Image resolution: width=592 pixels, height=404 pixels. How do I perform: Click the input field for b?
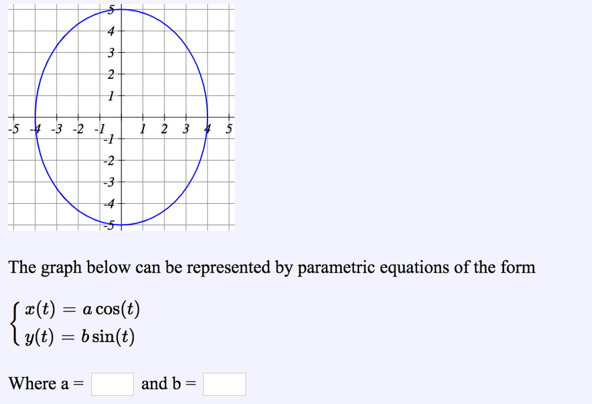point(224,384)
